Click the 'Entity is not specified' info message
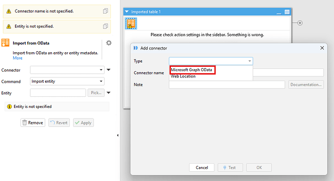The width and height of the screenshot is (334, 181). pos(57,106)
